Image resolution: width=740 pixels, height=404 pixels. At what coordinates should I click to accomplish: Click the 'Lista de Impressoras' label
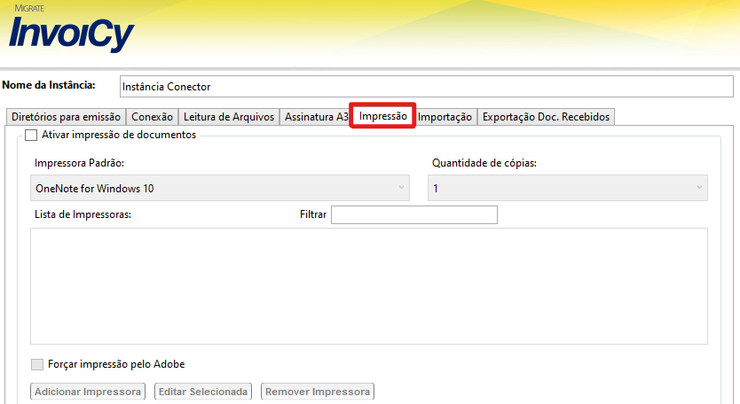[83, 215]
